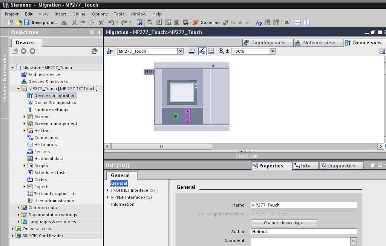Select Add new device in tree
386x246 pixels.
click(x=44, y=74)
